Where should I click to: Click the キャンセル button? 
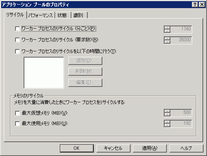(x=114, y=148)
